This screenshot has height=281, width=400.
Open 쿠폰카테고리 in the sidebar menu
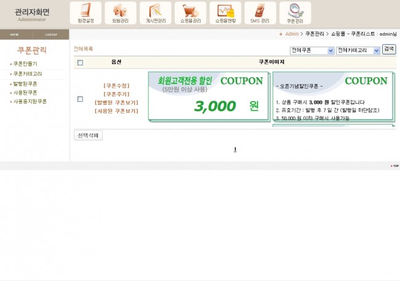[27, 74]
